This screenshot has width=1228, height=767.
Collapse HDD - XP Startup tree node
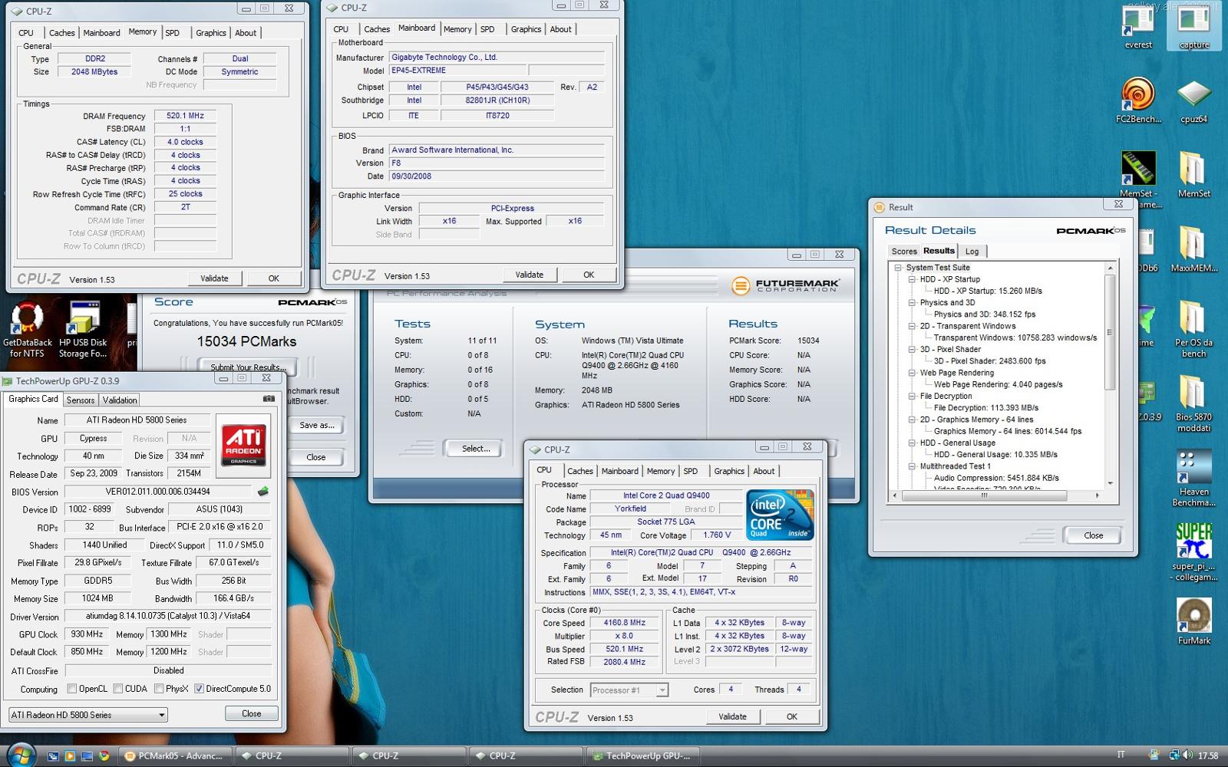click(912, 279)
